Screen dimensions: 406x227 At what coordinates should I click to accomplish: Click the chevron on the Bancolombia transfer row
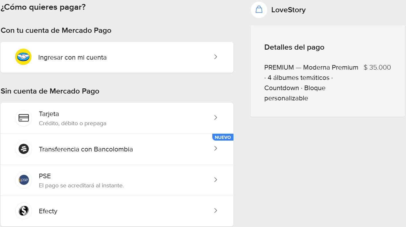[x=216, y=148]
